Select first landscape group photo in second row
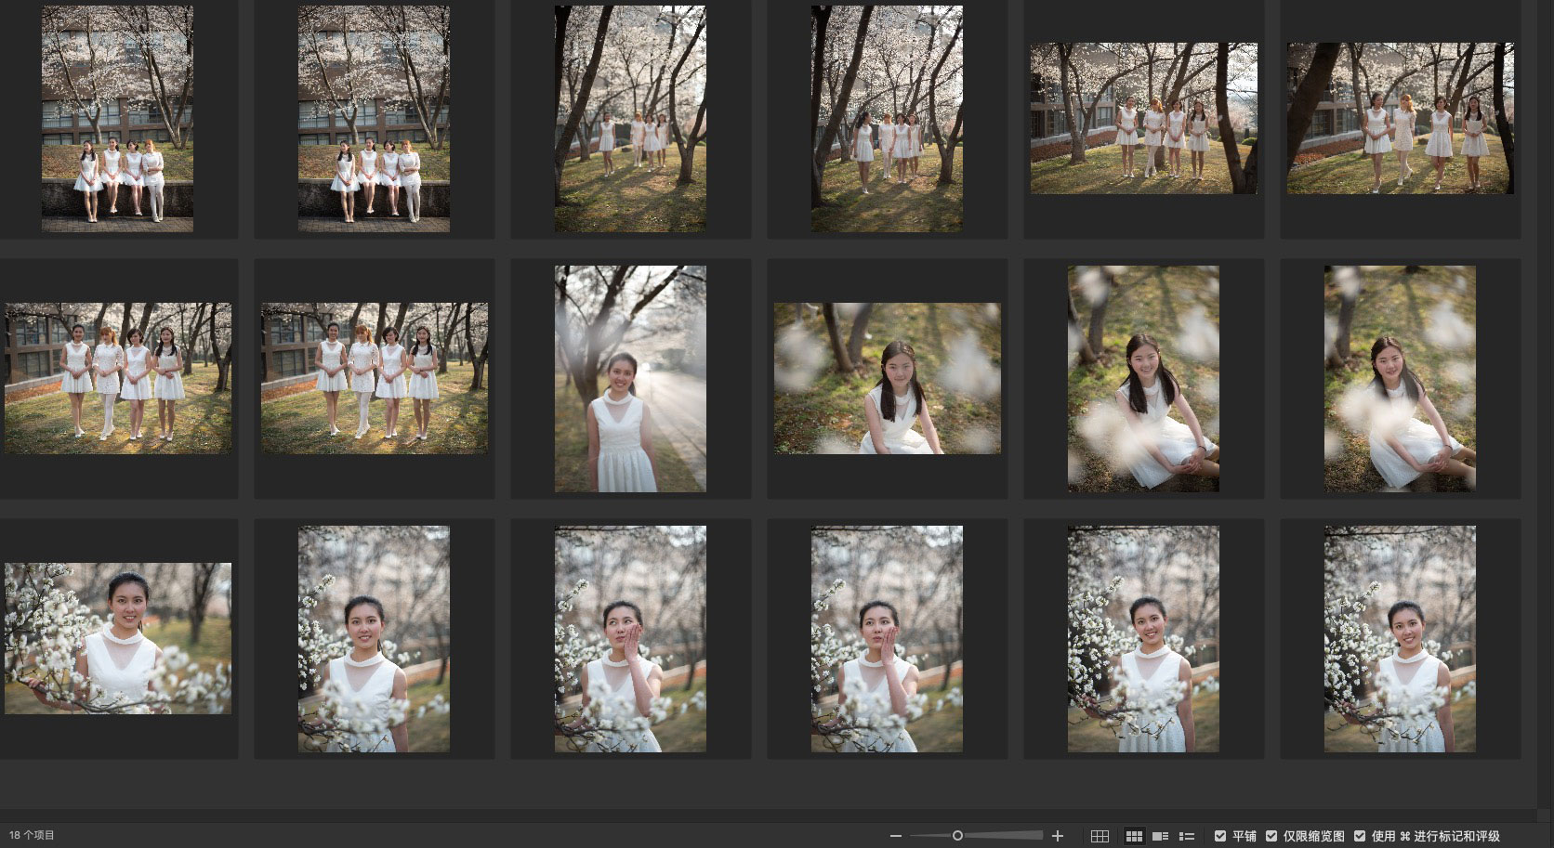 tap(118, 378)
